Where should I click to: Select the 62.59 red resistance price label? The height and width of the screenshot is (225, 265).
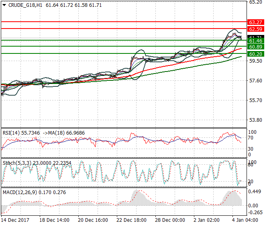coord(255,29)
